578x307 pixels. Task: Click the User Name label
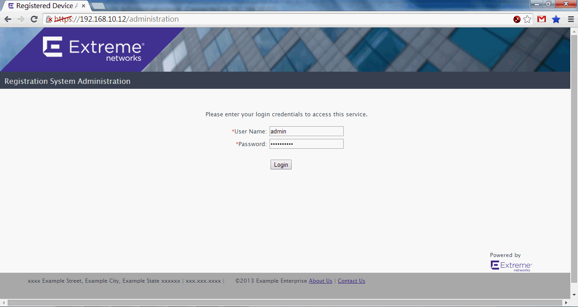[250, 132]
